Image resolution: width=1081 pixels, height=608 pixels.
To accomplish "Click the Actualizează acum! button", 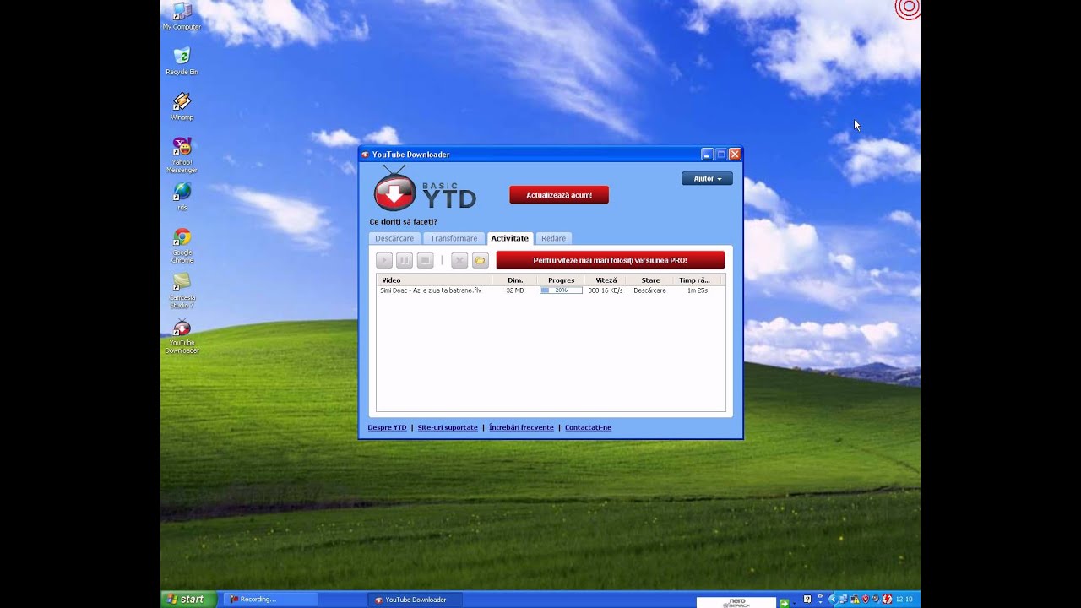I will click(559, 195).
